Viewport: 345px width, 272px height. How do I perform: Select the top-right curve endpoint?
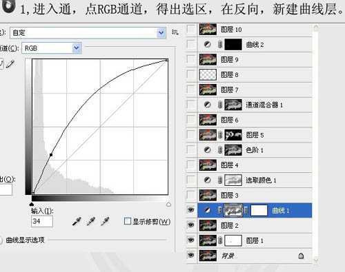[167, 60]
